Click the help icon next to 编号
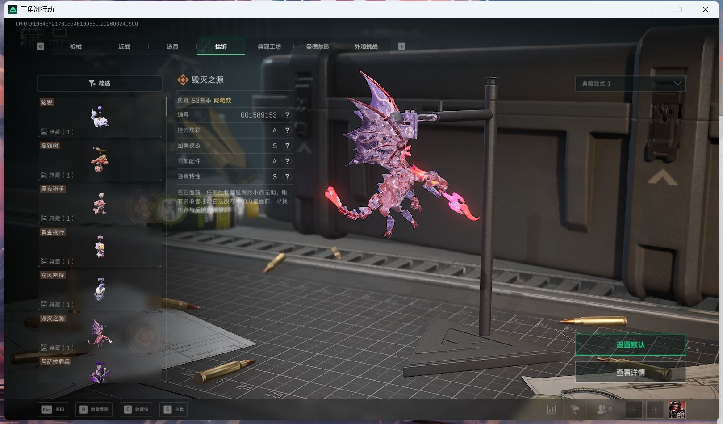Viewport: 723px width, 424px height. tap(287, 115)
